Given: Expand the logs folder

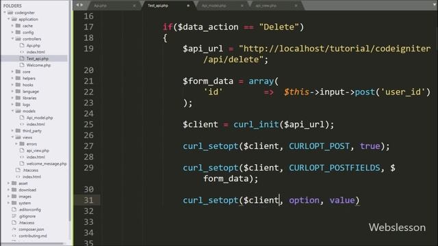Looking at the screenshot, I should click(12, 105).
